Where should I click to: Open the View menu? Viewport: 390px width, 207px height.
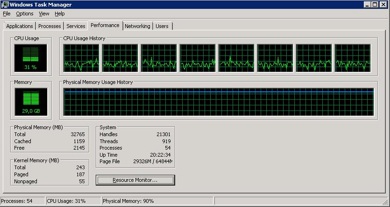coord(44,14)
